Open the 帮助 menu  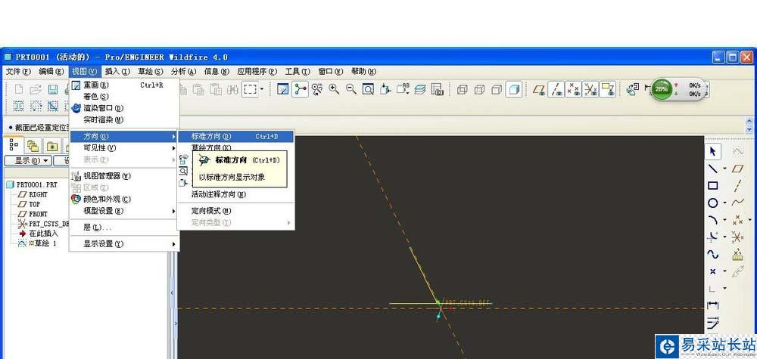click(x=363, y=71)
